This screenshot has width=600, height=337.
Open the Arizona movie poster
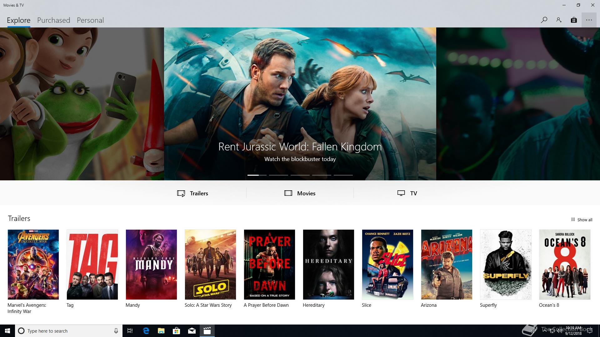coord(447,265)
